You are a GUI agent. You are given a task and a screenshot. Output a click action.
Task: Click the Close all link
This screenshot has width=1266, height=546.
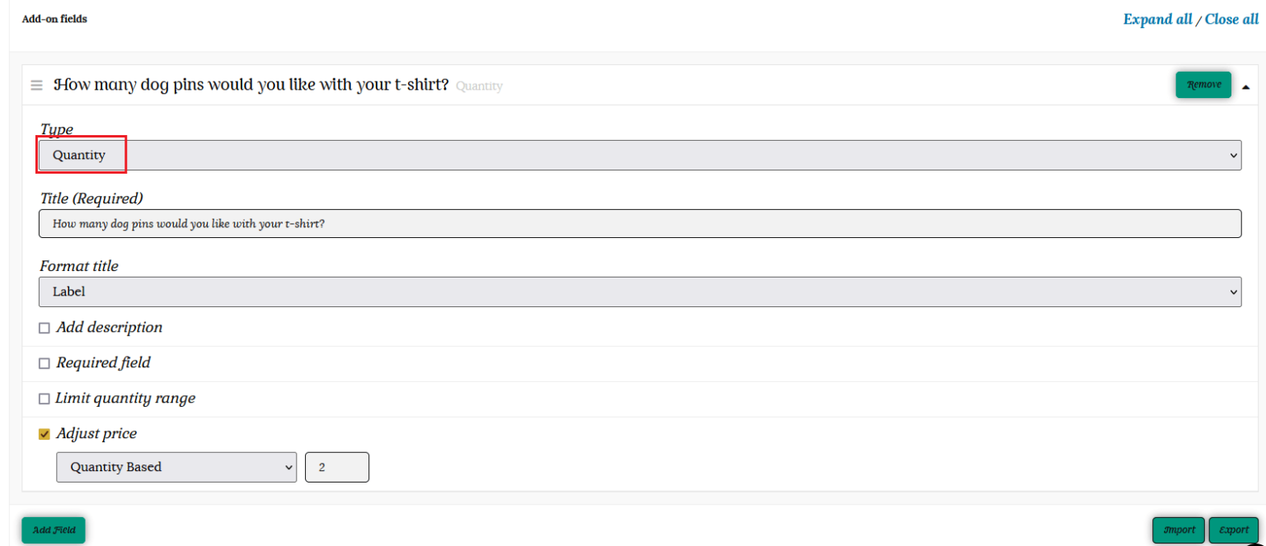coord(1231,19)
